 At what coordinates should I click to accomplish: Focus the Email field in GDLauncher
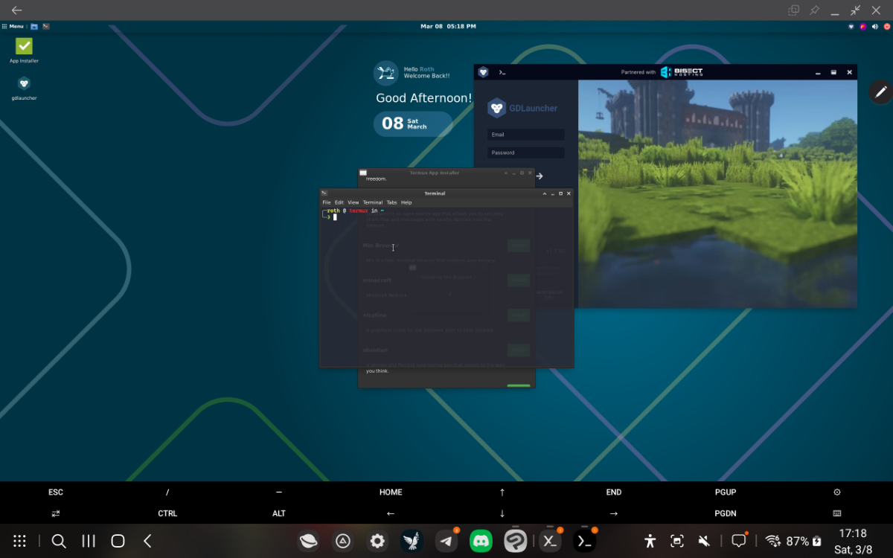tap(525, 135)
